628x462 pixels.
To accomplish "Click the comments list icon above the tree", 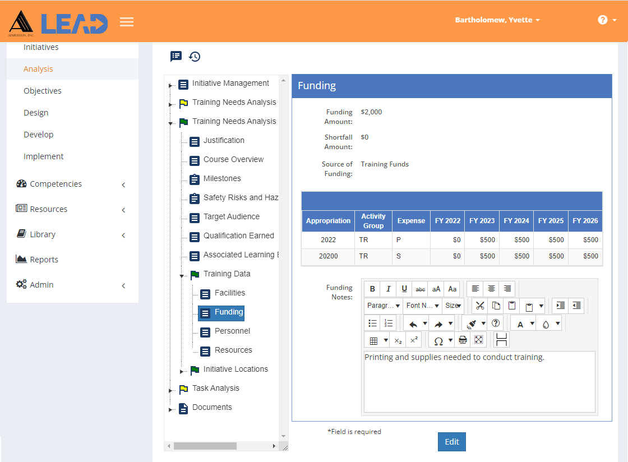I will [x=176, y=57].
